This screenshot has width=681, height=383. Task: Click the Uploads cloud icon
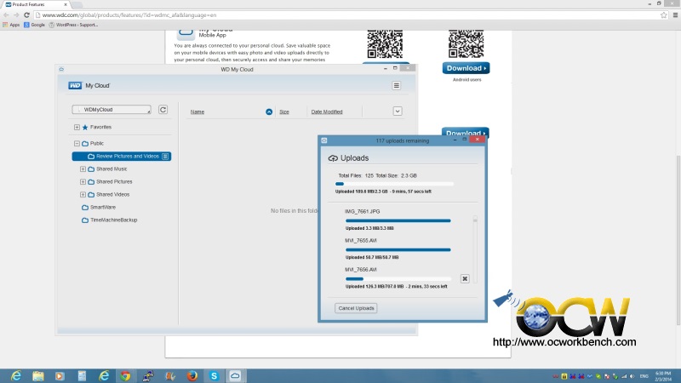tap(333, 158)
